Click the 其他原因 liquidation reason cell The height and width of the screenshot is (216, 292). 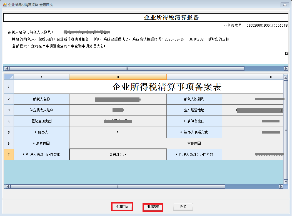[194, 143]
